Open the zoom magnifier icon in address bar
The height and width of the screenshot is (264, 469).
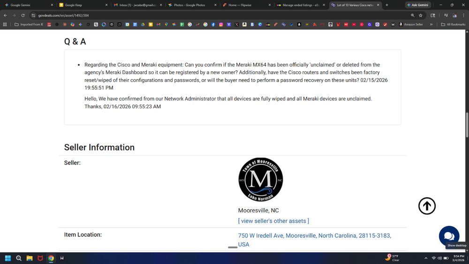pyautogui.click(x=412, y=15)
